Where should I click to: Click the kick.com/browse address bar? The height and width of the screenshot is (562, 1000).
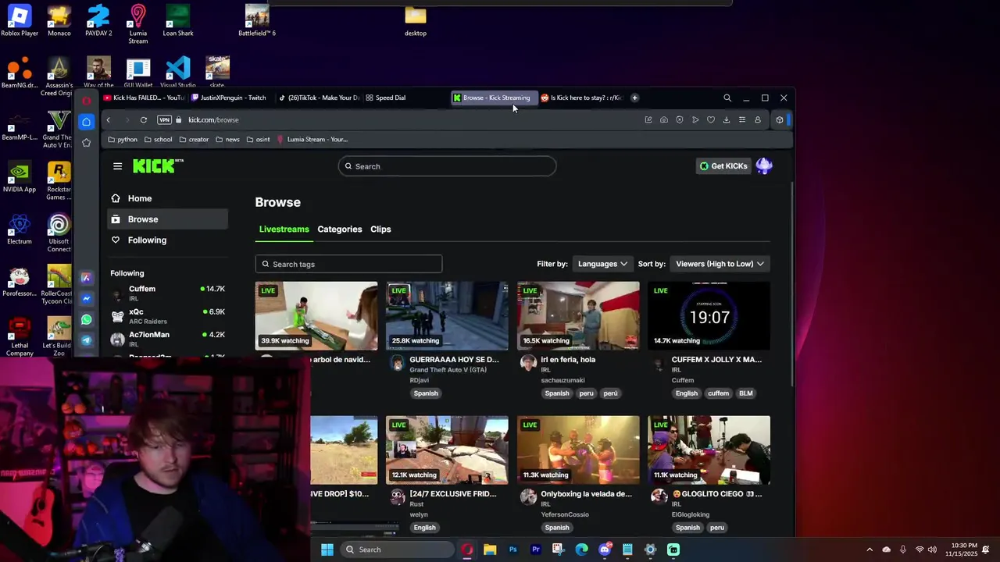pos(213,120)
